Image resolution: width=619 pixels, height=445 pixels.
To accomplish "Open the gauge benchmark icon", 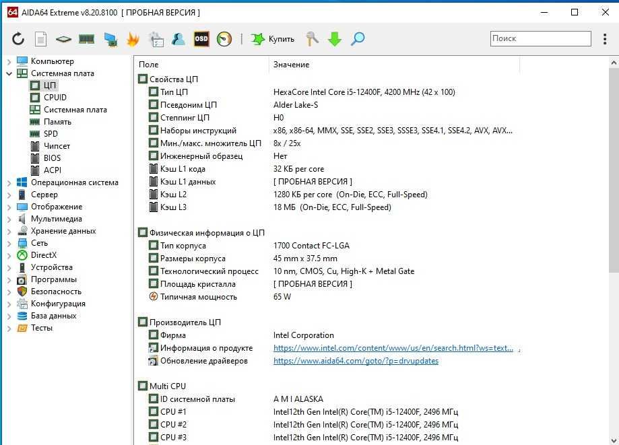I will [x=224, y=39].
